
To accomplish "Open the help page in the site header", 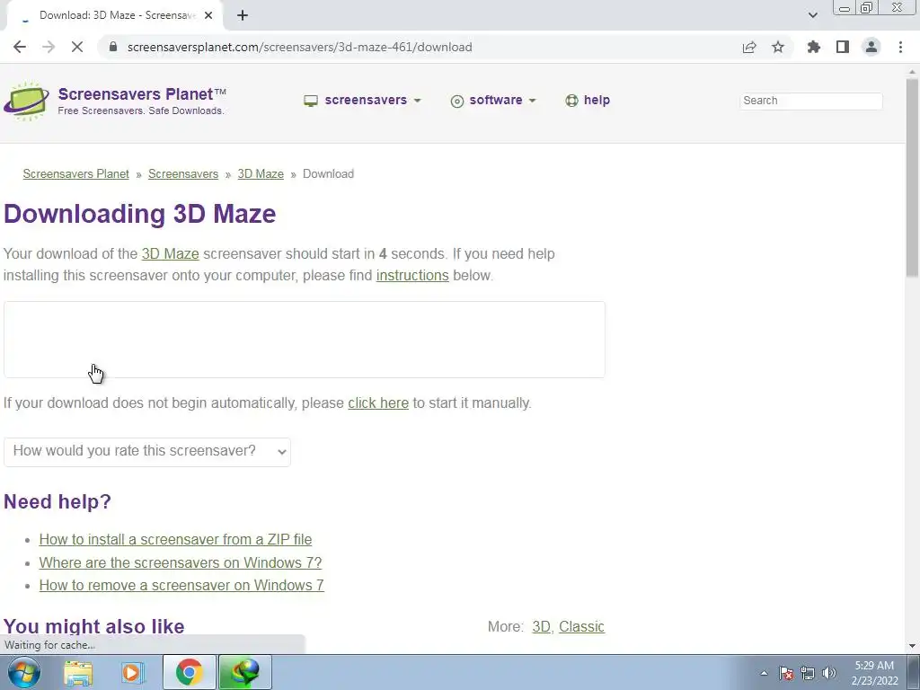I will 588,101.
